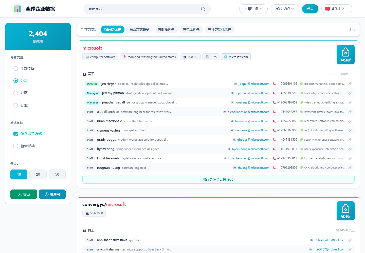Click the 全球企业数据 site title

point(41,9)
